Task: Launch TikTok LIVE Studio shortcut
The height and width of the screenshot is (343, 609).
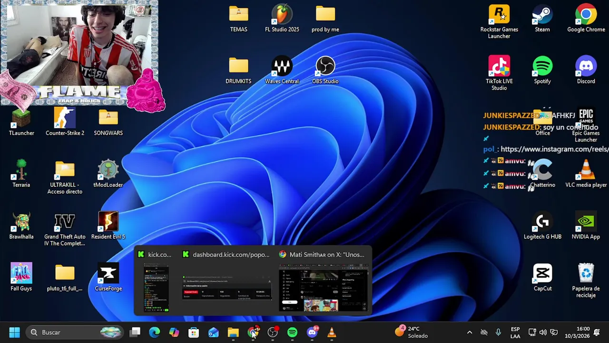Action: (x=499, y=73)
